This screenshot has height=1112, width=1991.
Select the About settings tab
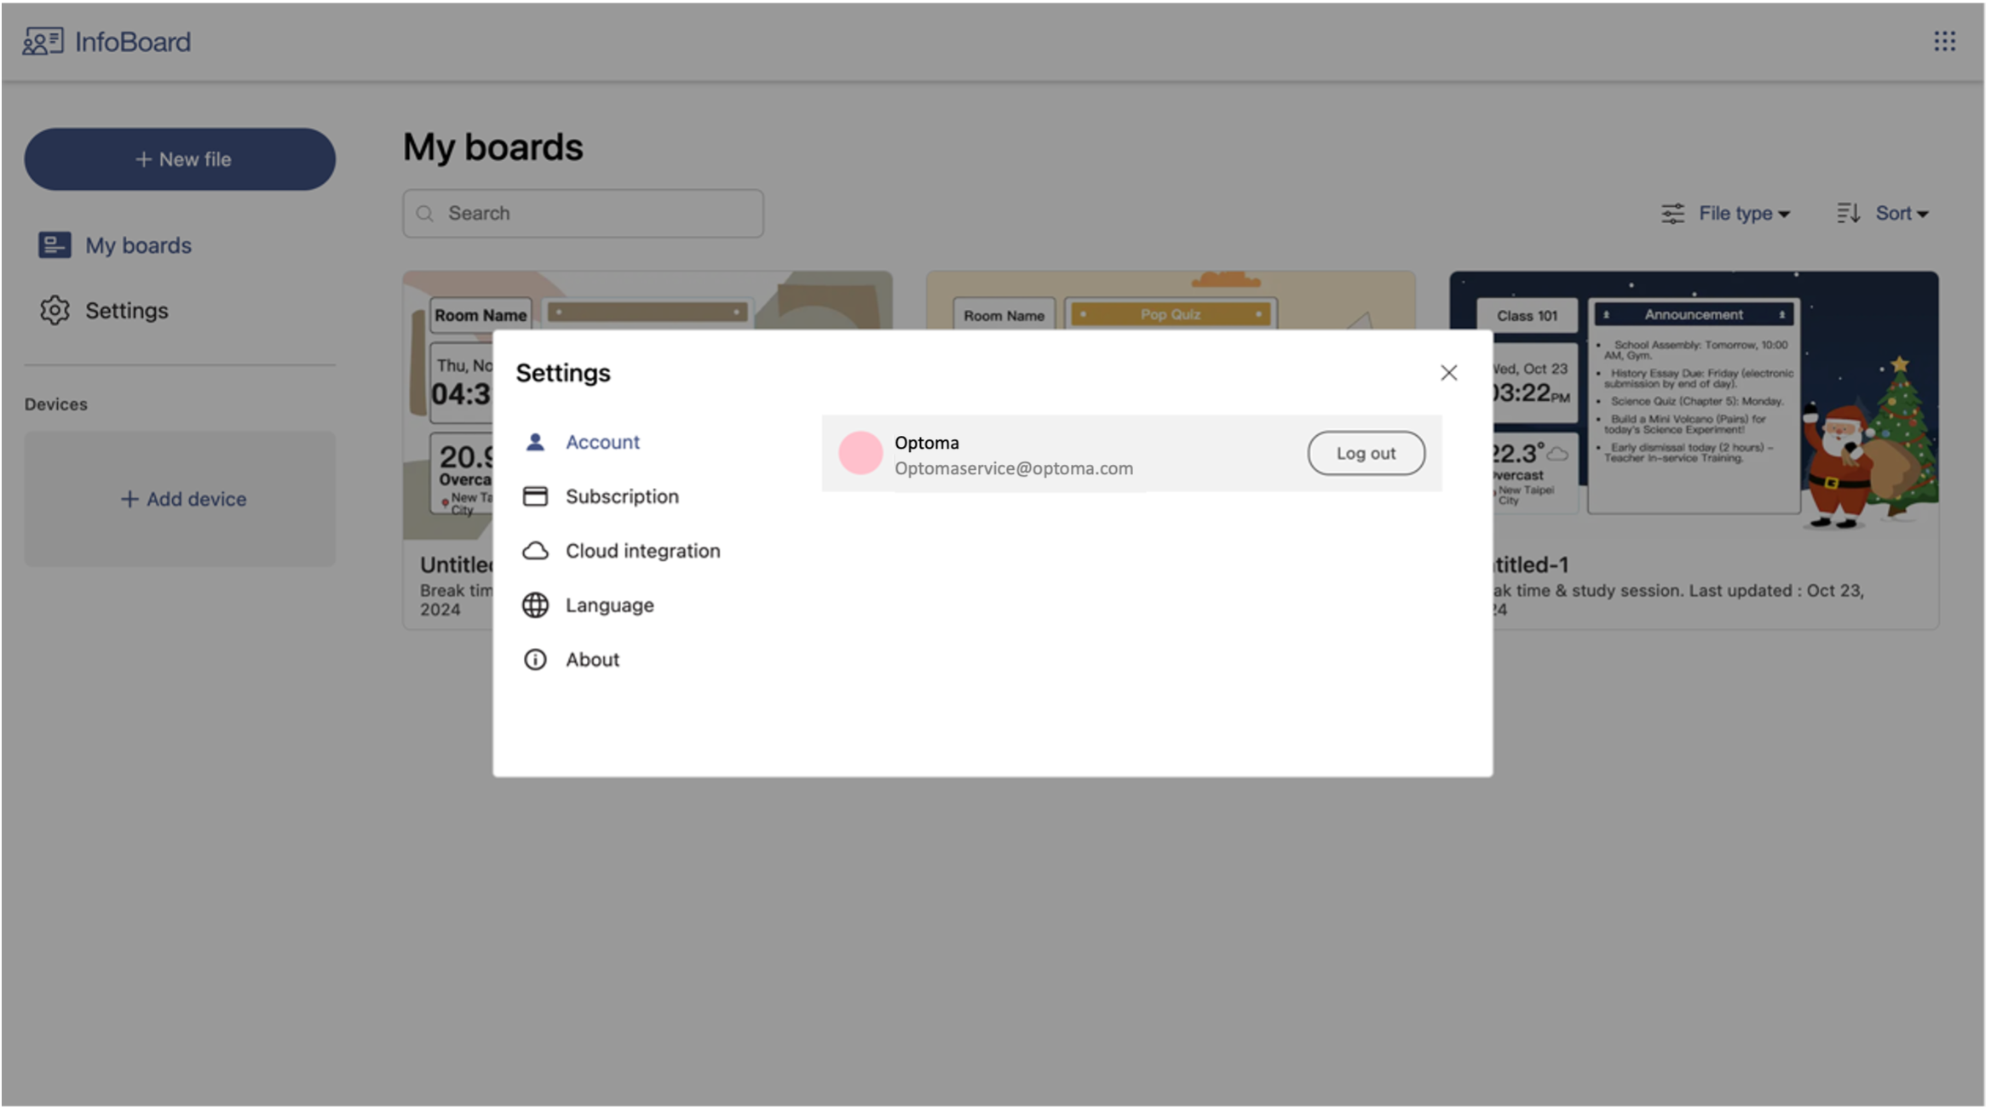594,661
